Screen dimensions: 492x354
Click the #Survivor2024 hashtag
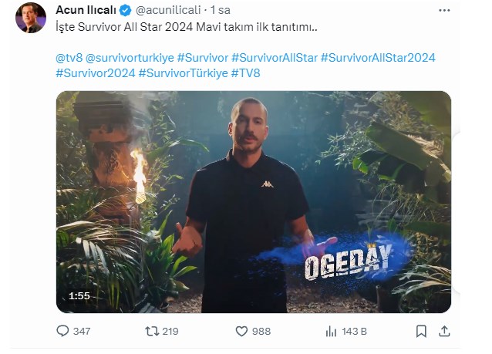coord(96,73)
